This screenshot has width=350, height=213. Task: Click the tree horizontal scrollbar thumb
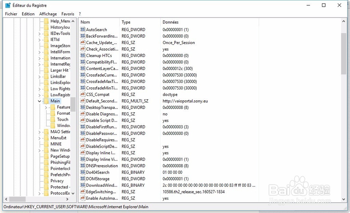[x=17, y=199]
